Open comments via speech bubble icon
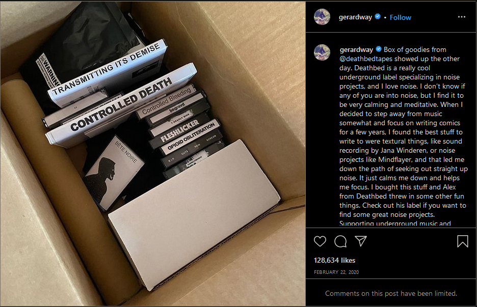This screenshot has width=477, height=307. click(x=340, y=241)
